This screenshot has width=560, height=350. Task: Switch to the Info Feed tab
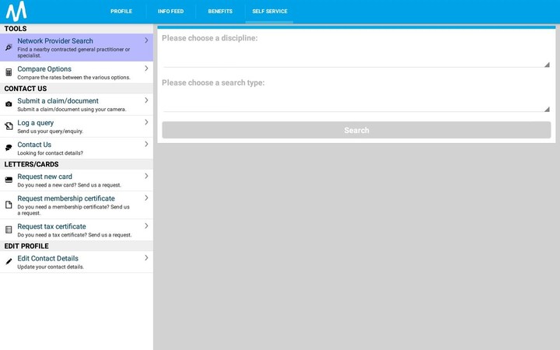pos(170,12)
